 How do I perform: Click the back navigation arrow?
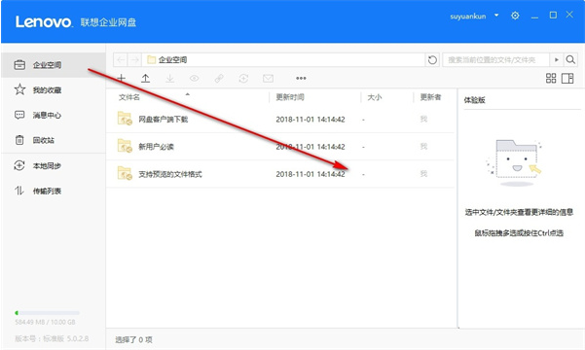[121, 59]
